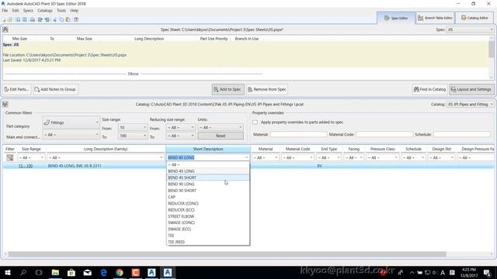Select the ~ All ~ option in list
497x279 pixels.
tap(208, 165)
